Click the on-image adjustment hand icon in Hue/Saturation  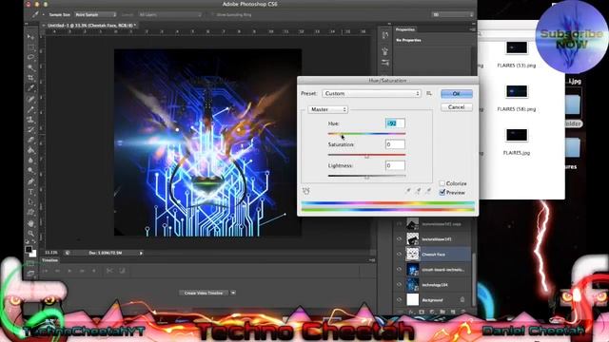[306, 191]
